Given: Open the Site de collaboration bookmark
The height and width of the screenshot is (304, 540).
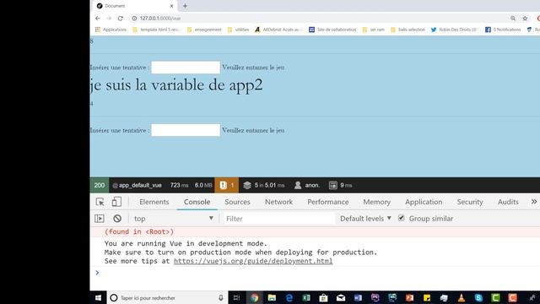Looking at the screenshot, I should point(332,30).
